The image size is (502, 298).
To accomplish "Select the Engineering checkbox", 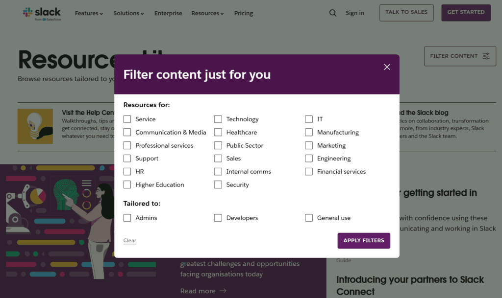I will pyautogui.click(x=309, y=159).
